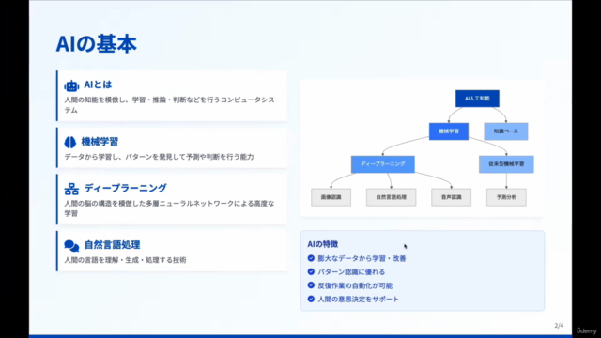Select the AI人工知能 root node in diagram

coord(477,99)
